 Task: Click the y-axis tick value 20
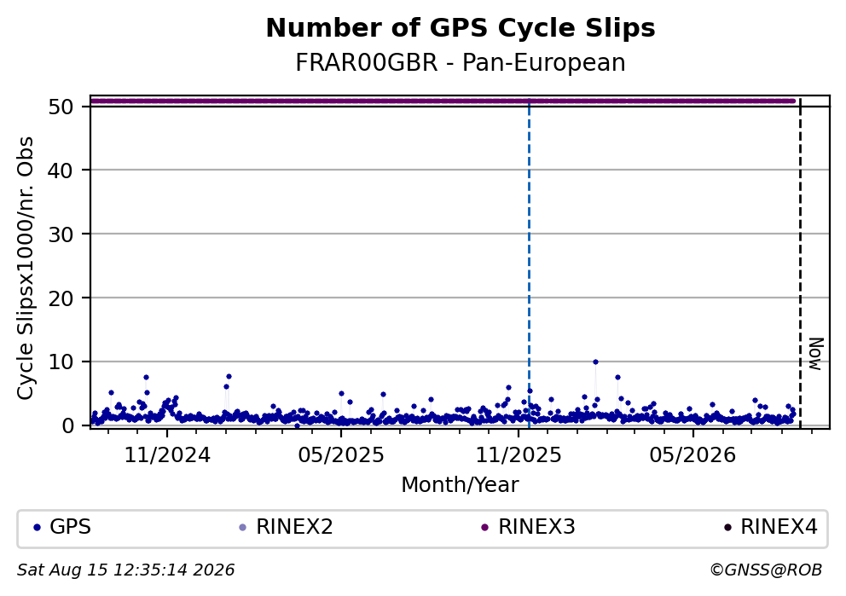61,298
